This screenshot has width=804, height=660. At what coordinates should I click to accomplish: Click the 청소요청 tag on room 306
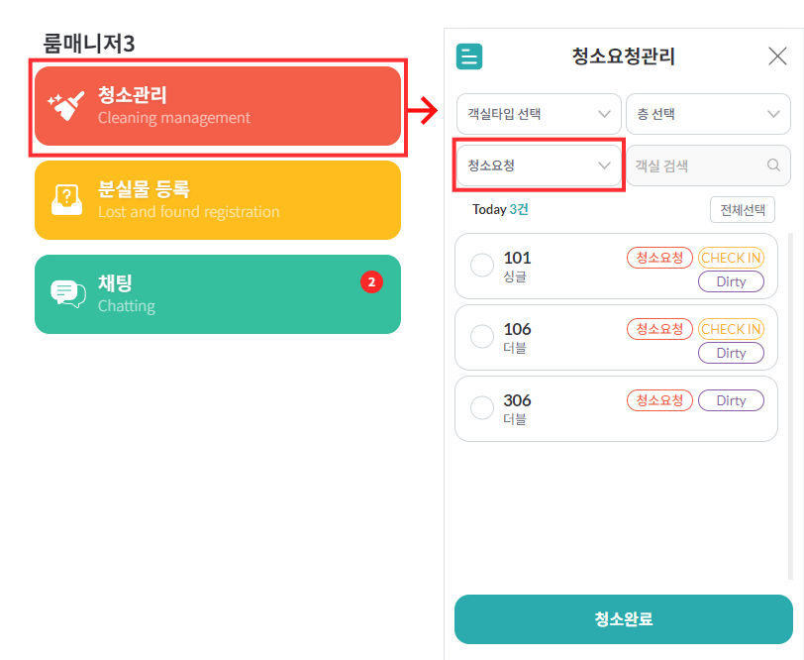tap(658, 400)
